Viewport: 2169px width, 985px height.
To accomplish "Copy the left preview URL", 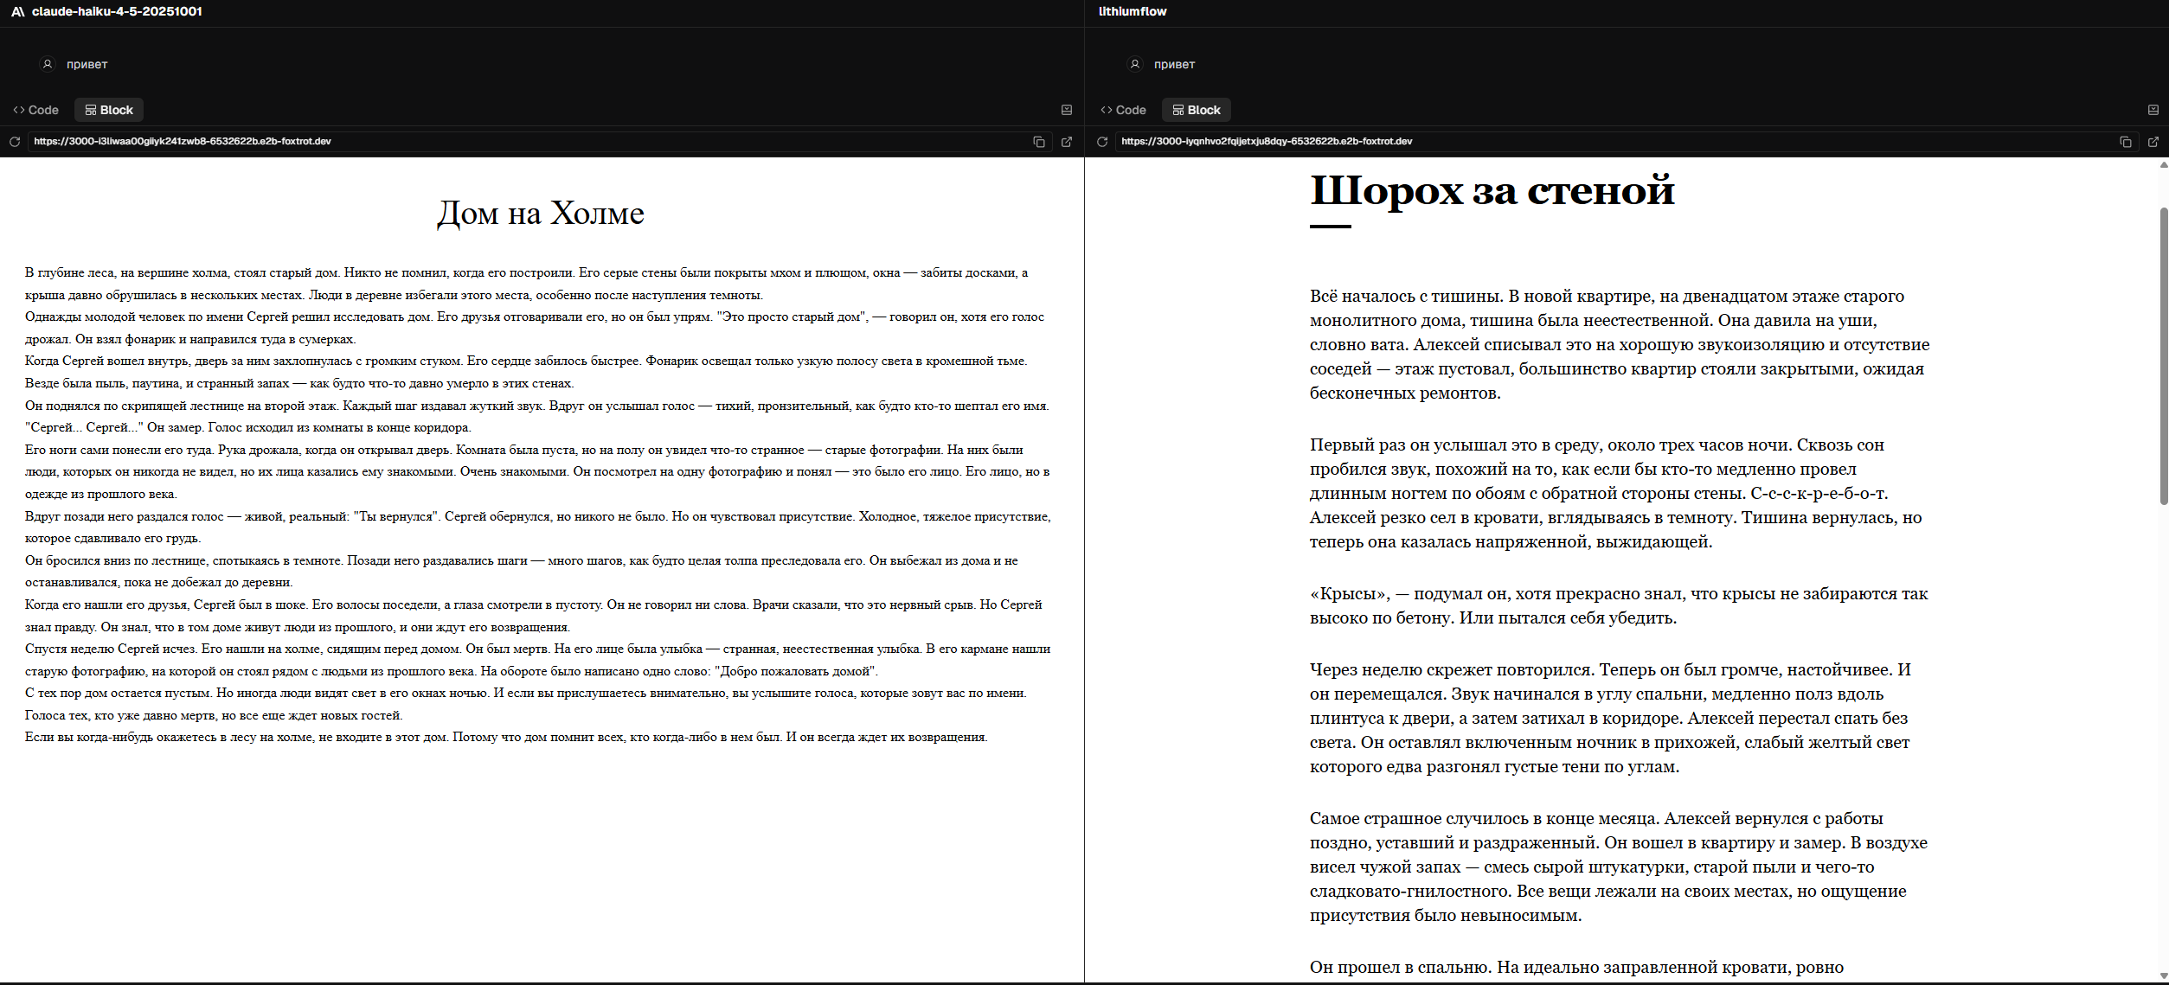I will point(1039,142).
